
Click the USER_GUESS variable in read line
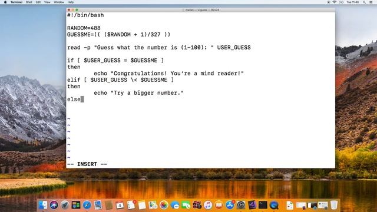[x=234, y=47]
